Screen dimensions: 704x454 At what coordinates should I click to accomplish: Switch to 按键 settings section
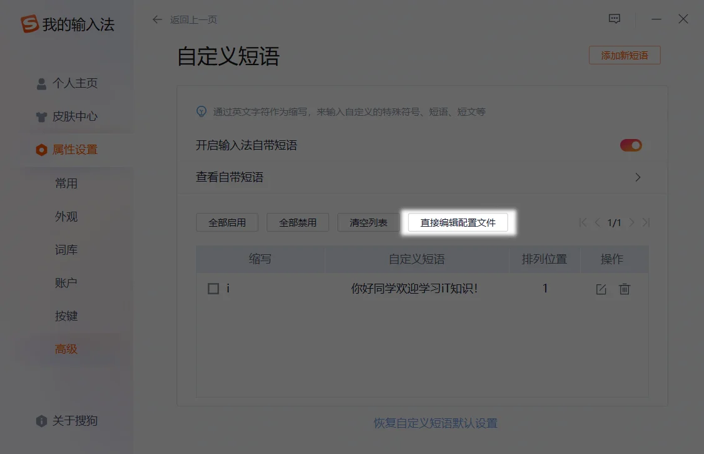point(66,316)
